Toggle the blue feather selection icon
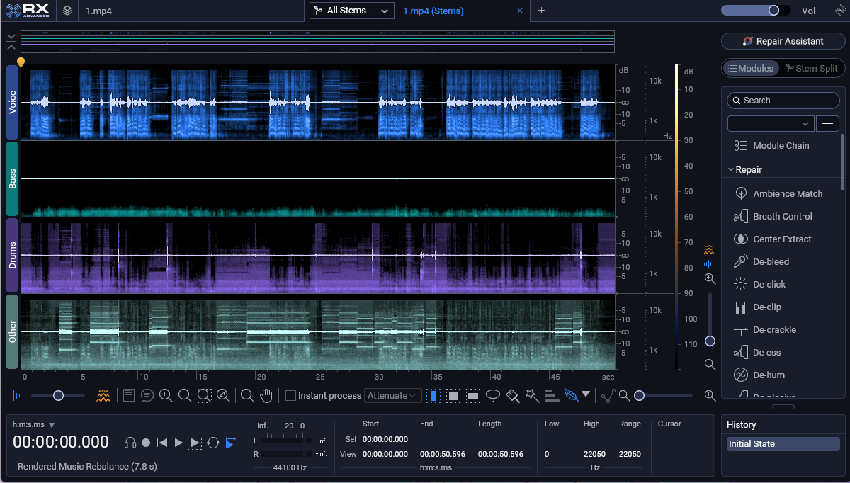Screen dimensions: 850x483 (571, 394)
